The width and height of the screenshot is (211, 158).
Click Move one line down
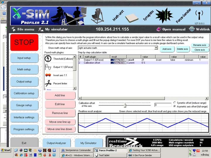click(x=60, y=129)
